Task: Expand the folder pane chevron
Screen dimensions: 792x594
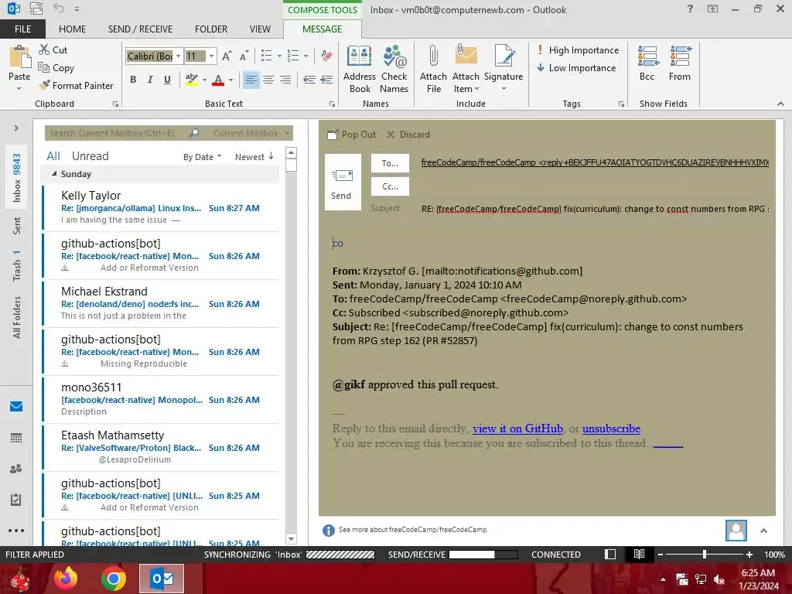Action: pos(16,128)
